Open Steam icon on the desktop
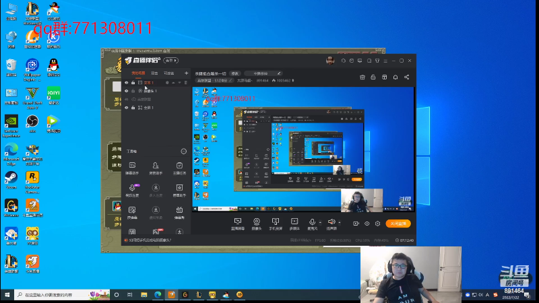Viewport: 539px width, 303px height. point(11,180)
